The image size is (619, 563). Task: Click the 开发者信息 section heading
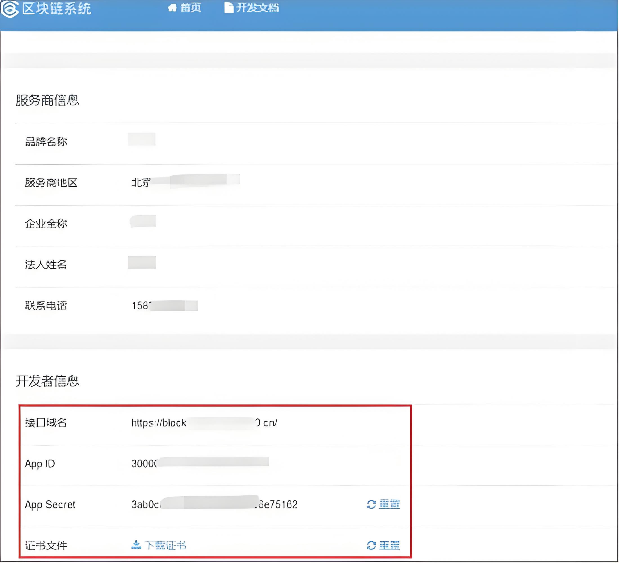click(x=47, y=381)
